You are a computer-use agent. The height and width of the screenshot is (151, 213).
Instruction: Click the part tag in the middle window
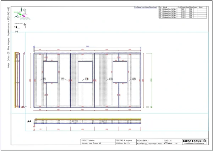point(86,79)
